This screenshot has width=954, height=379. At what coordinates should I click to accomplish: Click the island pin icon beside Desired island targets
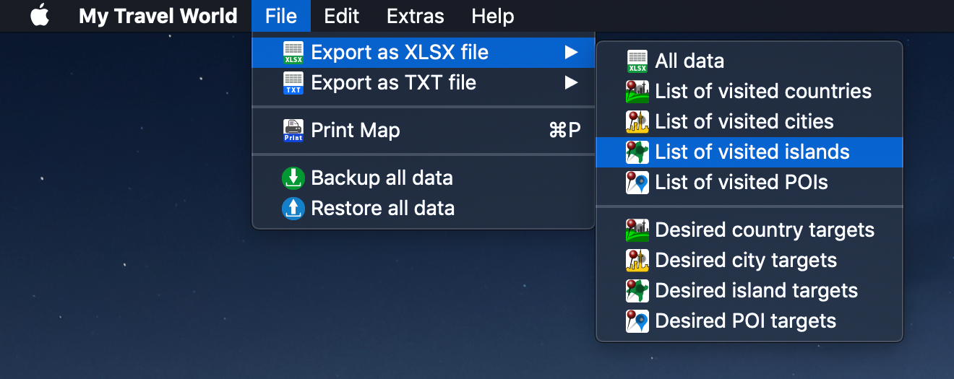pyautogui.click(x=637, y=291)
